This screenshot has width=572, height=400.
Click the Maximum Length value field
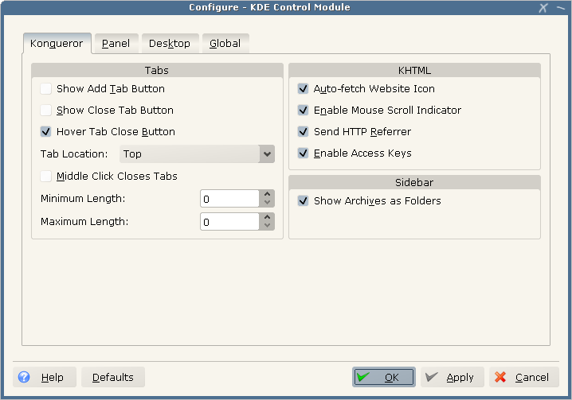[229, 222]
